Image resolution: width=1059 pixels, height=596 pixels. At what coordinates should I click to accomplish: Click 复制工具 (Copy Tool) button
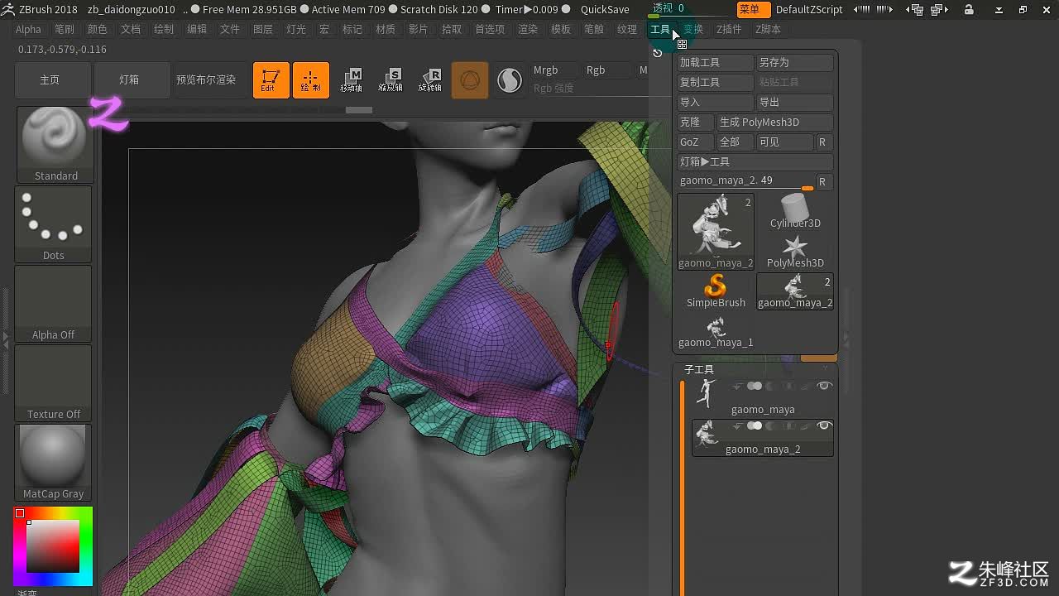point(716,83)
